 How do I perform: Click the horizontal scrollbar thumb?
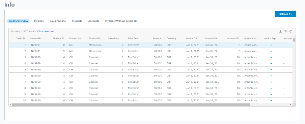click(x=131, y=105)
